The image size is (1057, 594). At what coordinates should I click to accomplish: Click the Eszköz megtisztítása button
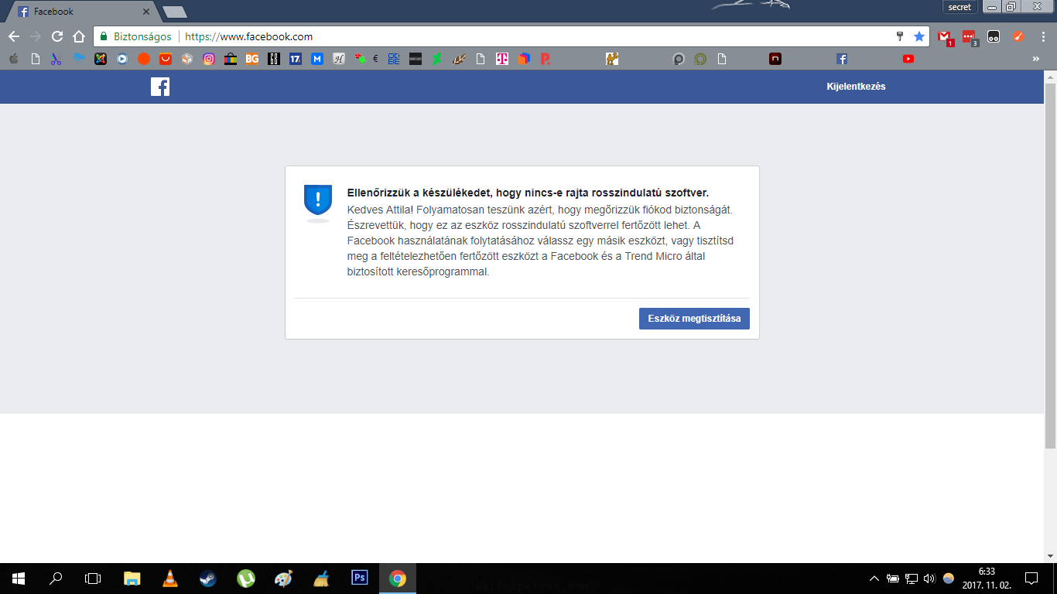pyautogui.click(x=694, y=319)
